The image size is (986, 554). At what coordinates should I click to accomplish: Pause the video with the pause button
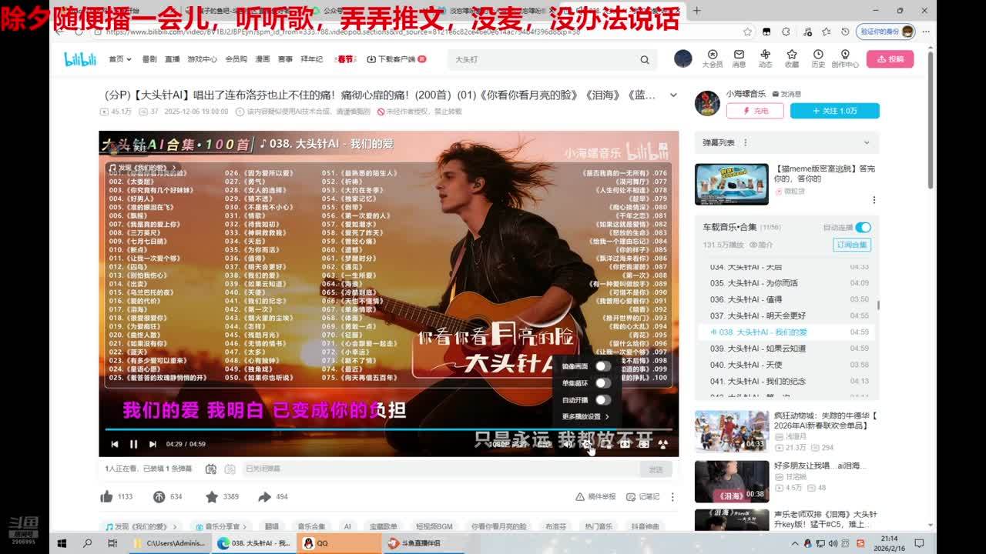(133, 444)
